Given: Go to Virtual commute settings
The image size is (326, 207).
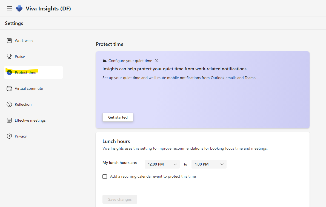Looking at the screenshot, I should [33, 88].
